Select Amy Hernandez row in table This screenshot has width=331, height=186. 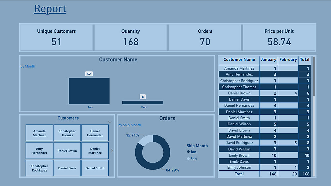pyautogui.click(x=265, y=74)
